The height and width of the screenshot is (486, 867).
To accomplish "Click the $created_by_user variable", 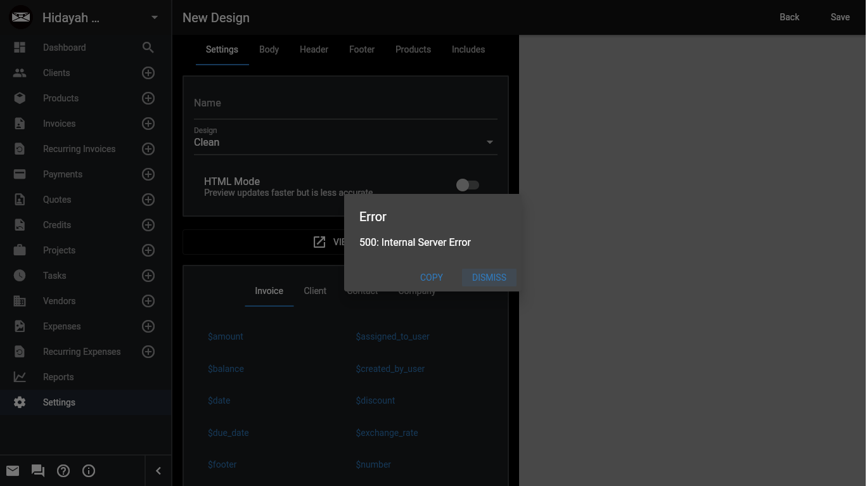I will [390, 369].
